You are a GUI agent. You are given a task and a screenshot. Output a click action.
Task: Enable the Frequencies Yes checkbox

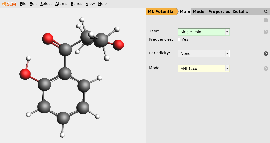coord(179,39)
